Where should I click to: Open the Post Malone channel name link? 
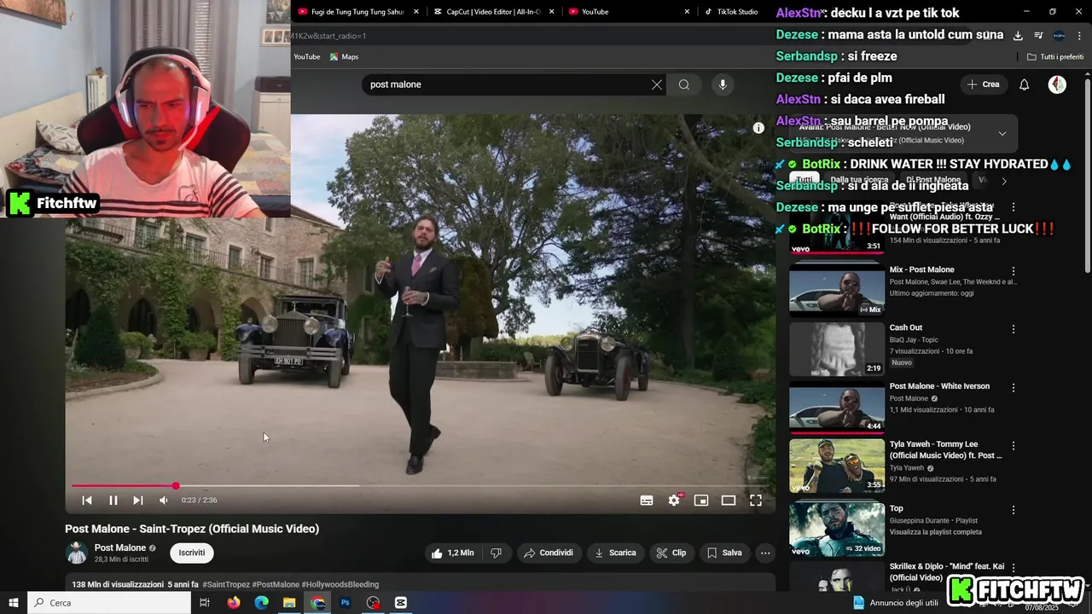[120, 547]
